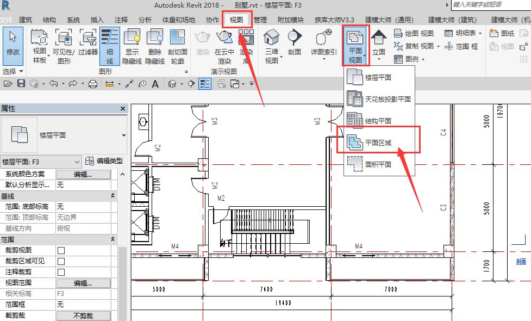Click Print icon in quick toolbar
Image resolution: width=531 pixels, height=321 pixels.
[93, 83]
